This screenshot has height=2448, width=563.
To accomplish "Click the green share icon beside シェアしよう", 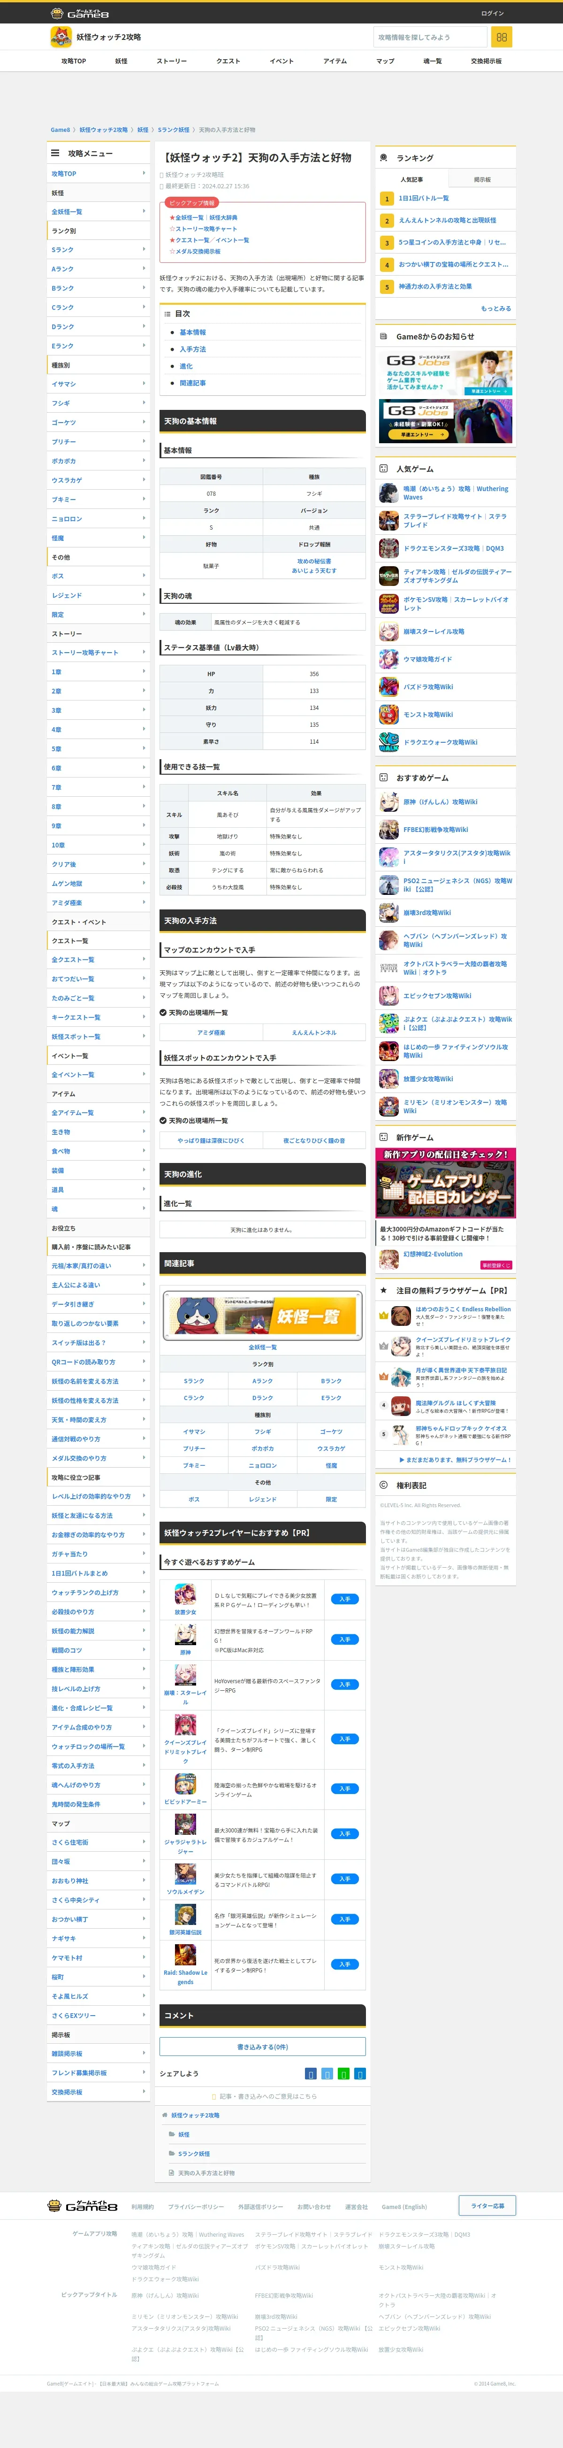I will [x=344, y=2074].
